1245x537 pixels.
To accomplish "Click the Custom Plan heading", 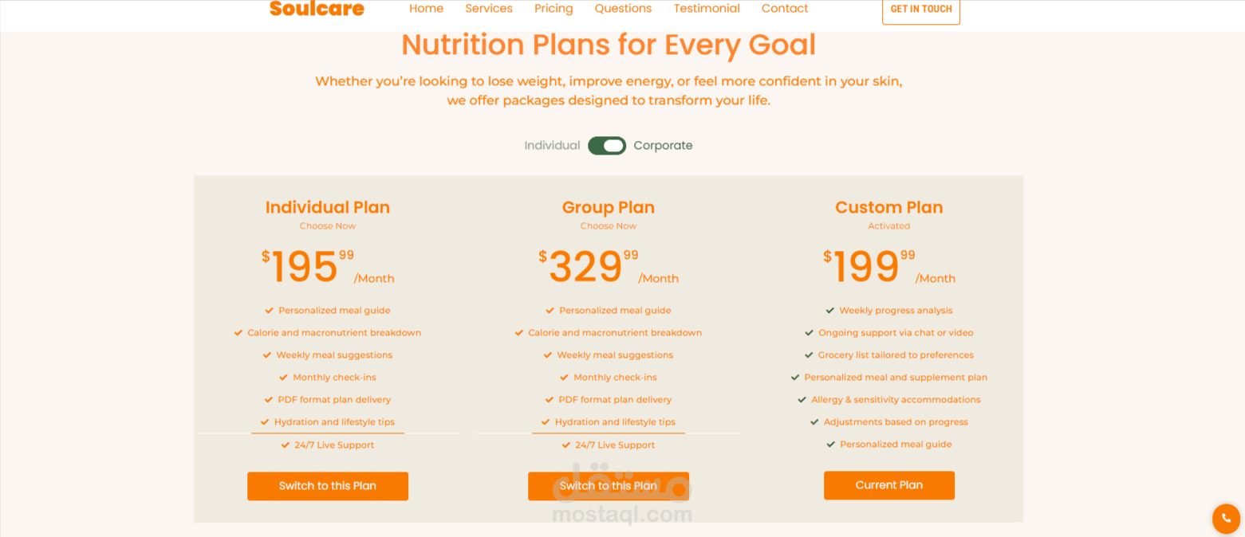I will (x=889, y=207).
